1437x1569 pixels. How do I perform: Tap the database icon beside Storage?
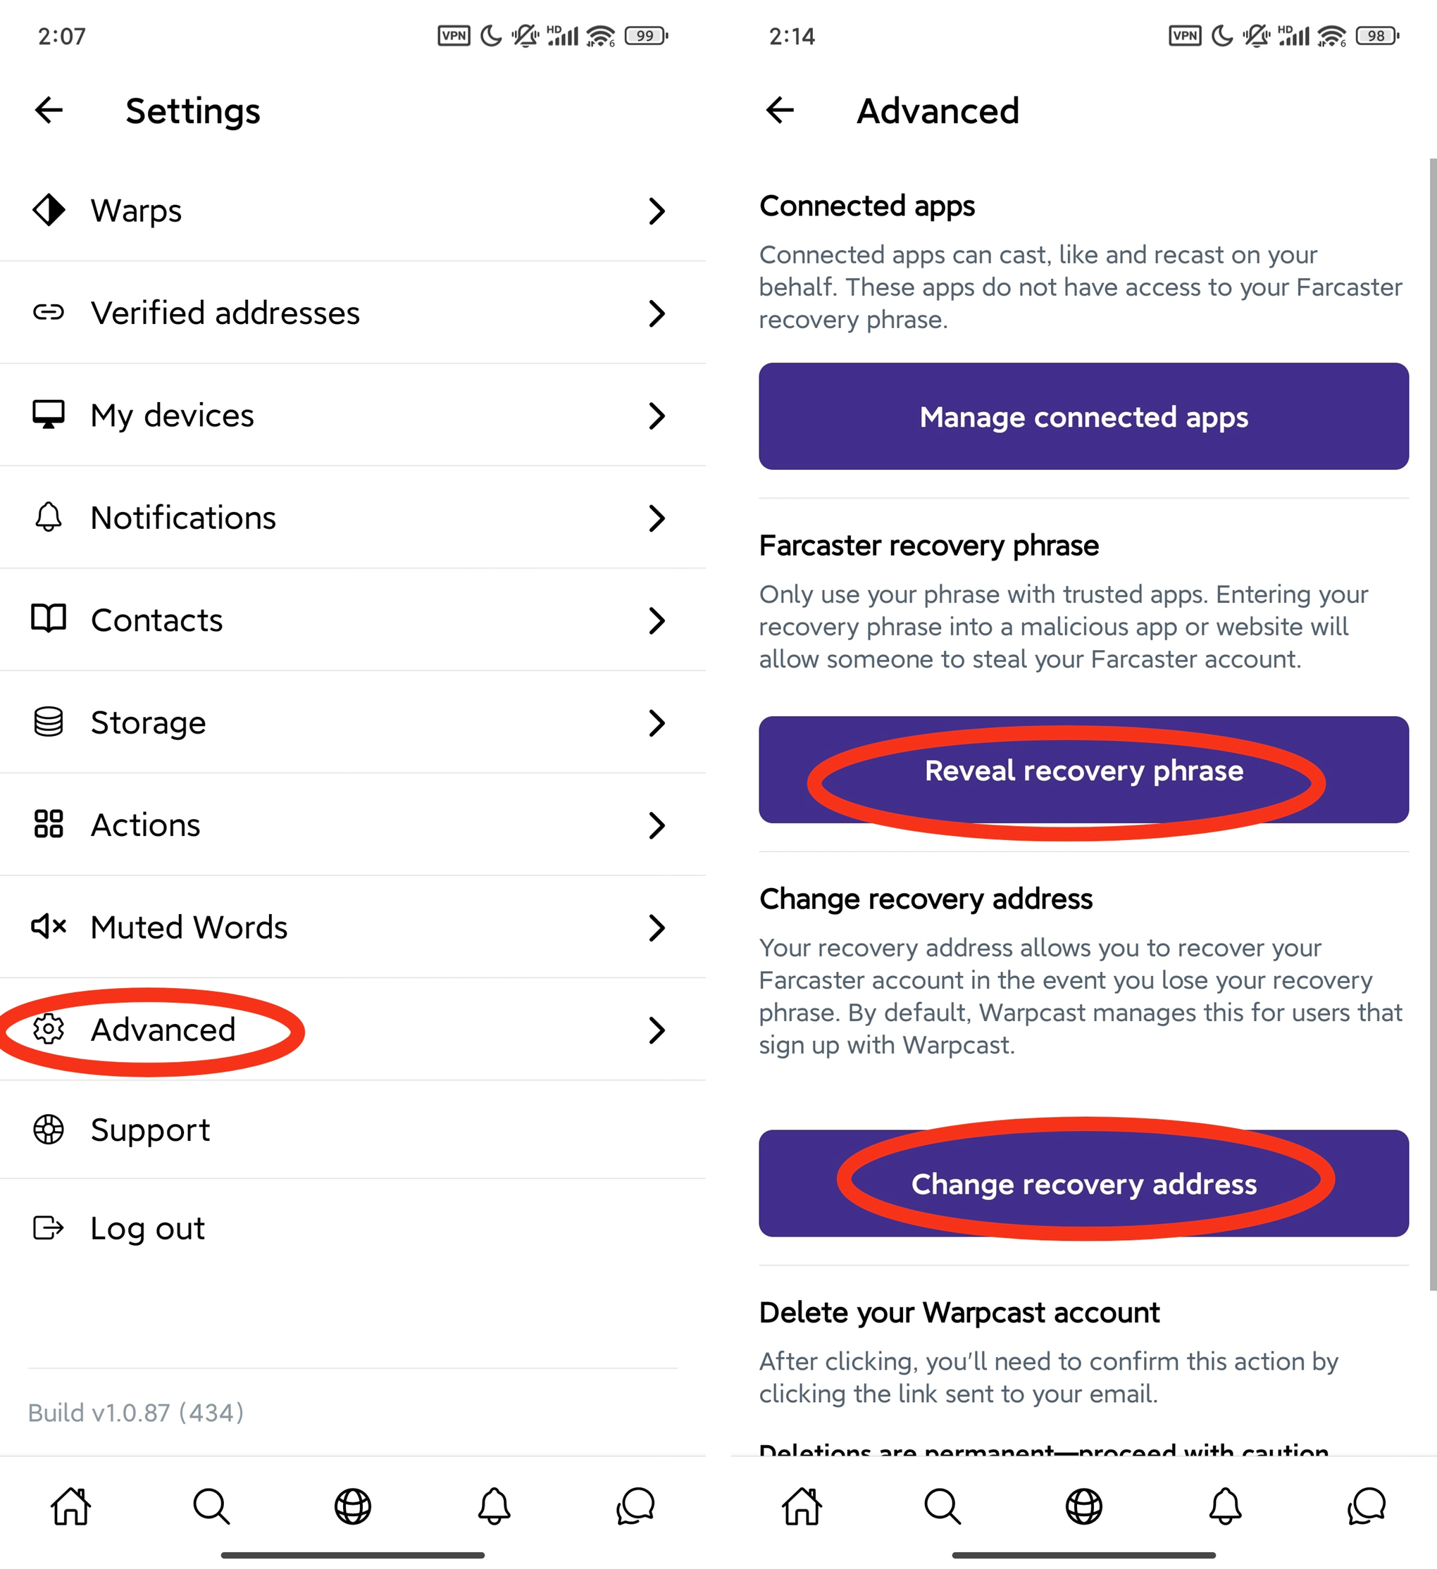(49, 723)
